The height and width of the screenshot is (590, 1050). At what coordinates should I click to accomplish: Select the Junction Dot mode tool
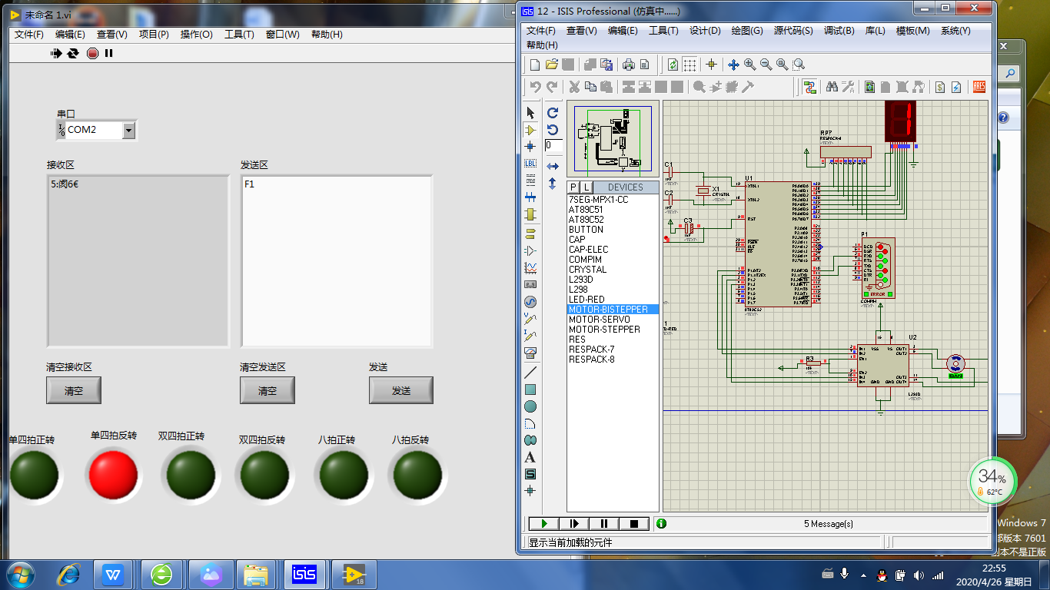point(530,146)
